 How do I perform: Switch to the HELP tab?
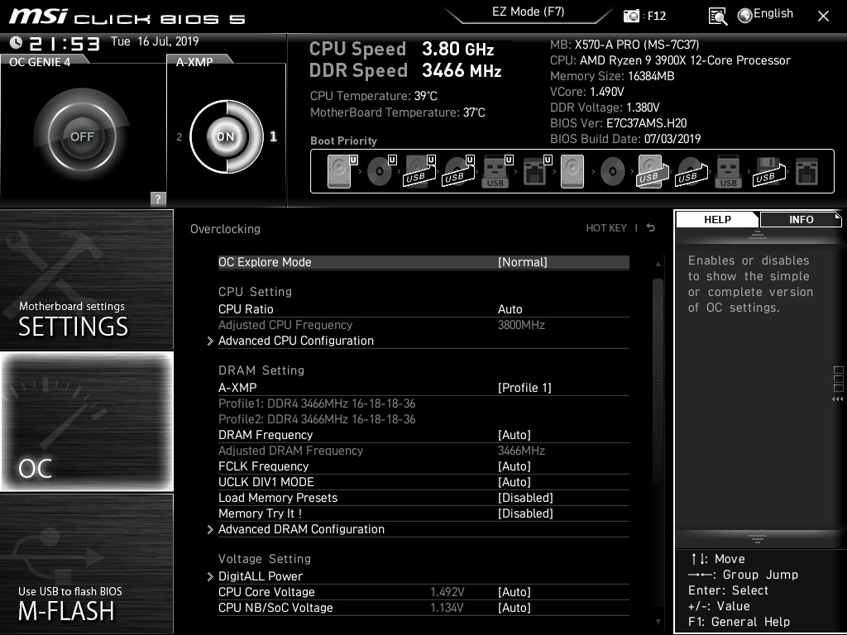pos(717,219)
